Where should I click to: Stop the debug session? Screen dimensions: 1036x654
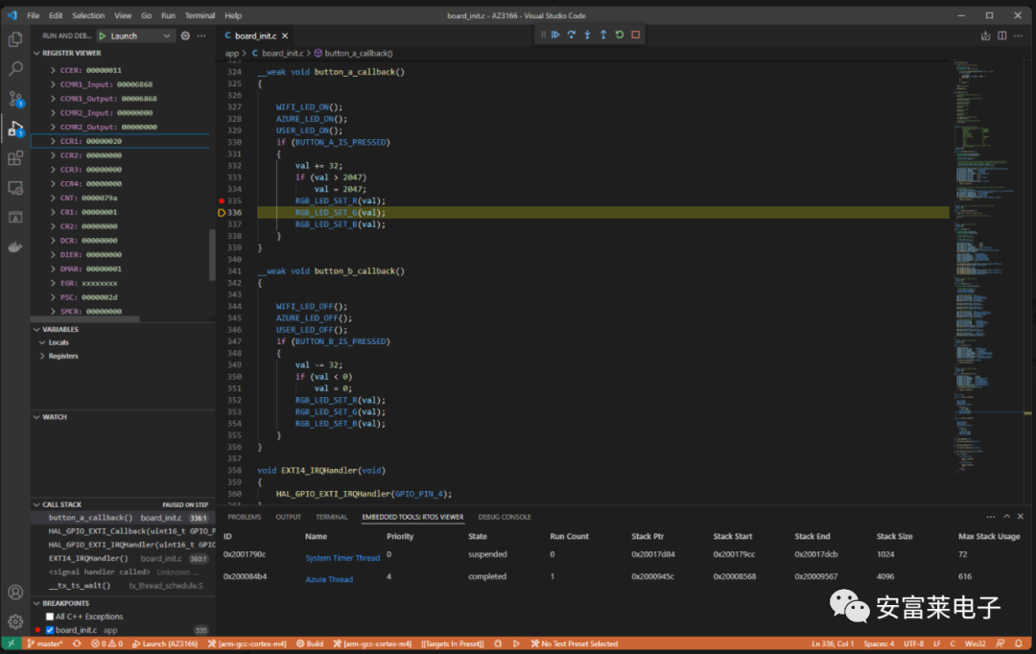pos(636,35)
